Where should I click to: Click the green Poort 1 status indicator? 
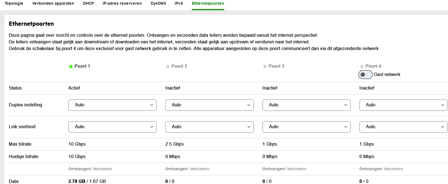(71, 67)
